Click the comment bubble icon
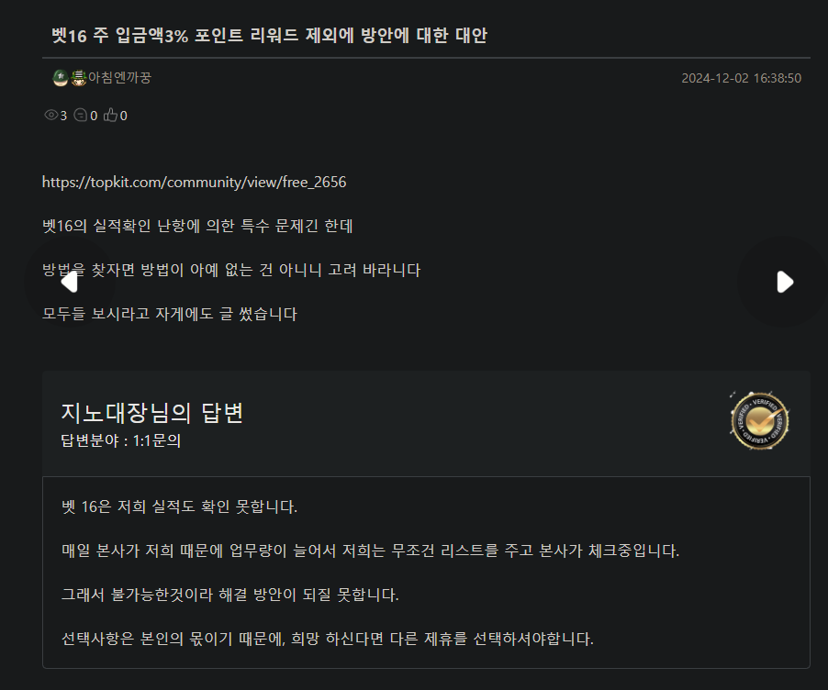828x690 pixels. click(x=80, y=115)
